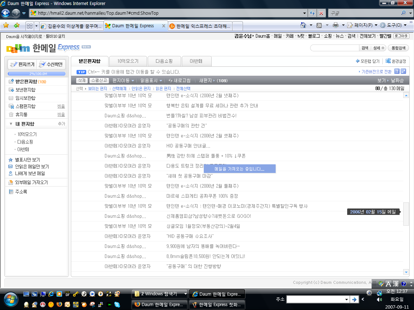Click 기존버전으로 전환 link
The height and width of the screenshot is (310, 414).
point(376,72)
